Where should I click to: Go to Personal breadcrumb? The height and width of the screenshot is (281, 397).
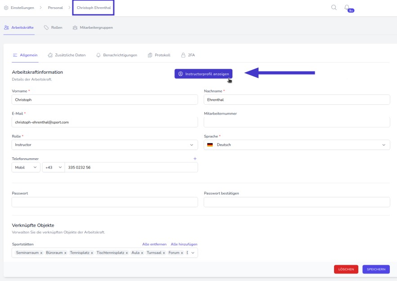(55, 8)
